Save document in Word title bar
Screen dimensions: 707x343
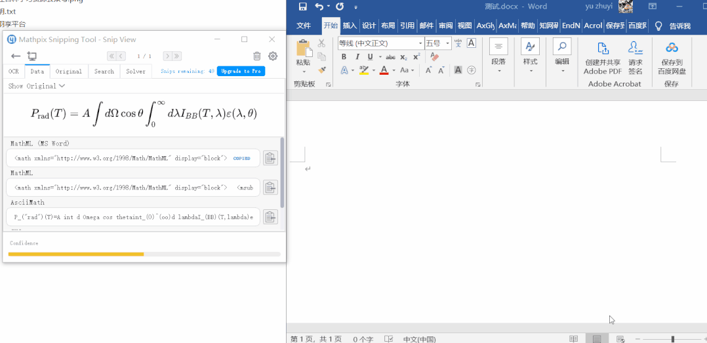[x=303, y=7]
